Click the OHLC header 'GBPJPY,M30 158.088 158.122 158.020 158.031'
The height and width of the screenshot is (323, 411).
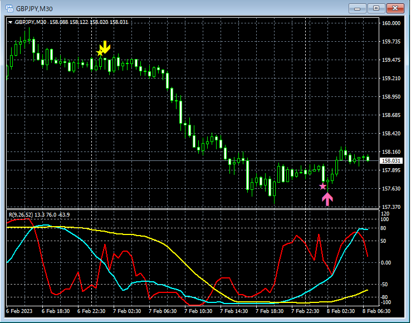click(71, 22)
